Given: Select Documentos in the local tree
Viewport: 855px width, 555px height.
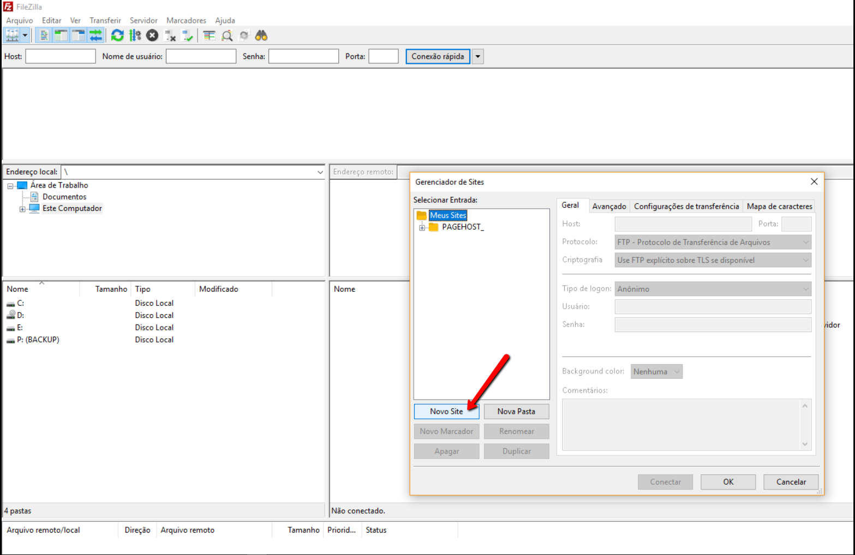Looking at the screenshot, I should (64, 197).
